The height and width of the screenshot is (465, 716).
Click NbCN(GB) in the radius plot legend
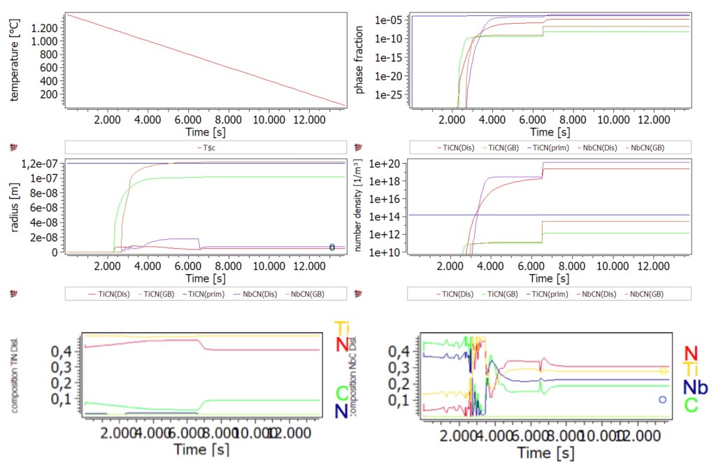tap(306, 293)
